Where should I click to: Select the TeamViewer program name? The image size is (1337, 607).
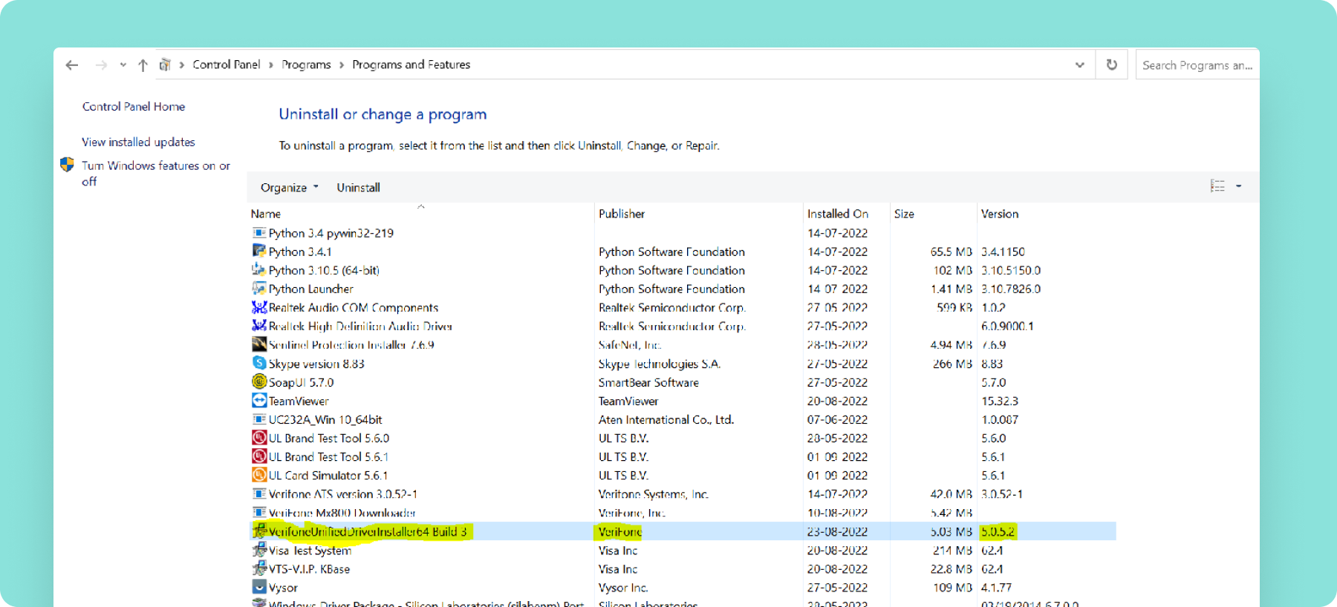click(299, 401)
